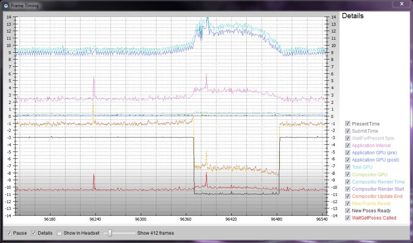Toggle Compositor Render Time checkbox

coord(347,181)
